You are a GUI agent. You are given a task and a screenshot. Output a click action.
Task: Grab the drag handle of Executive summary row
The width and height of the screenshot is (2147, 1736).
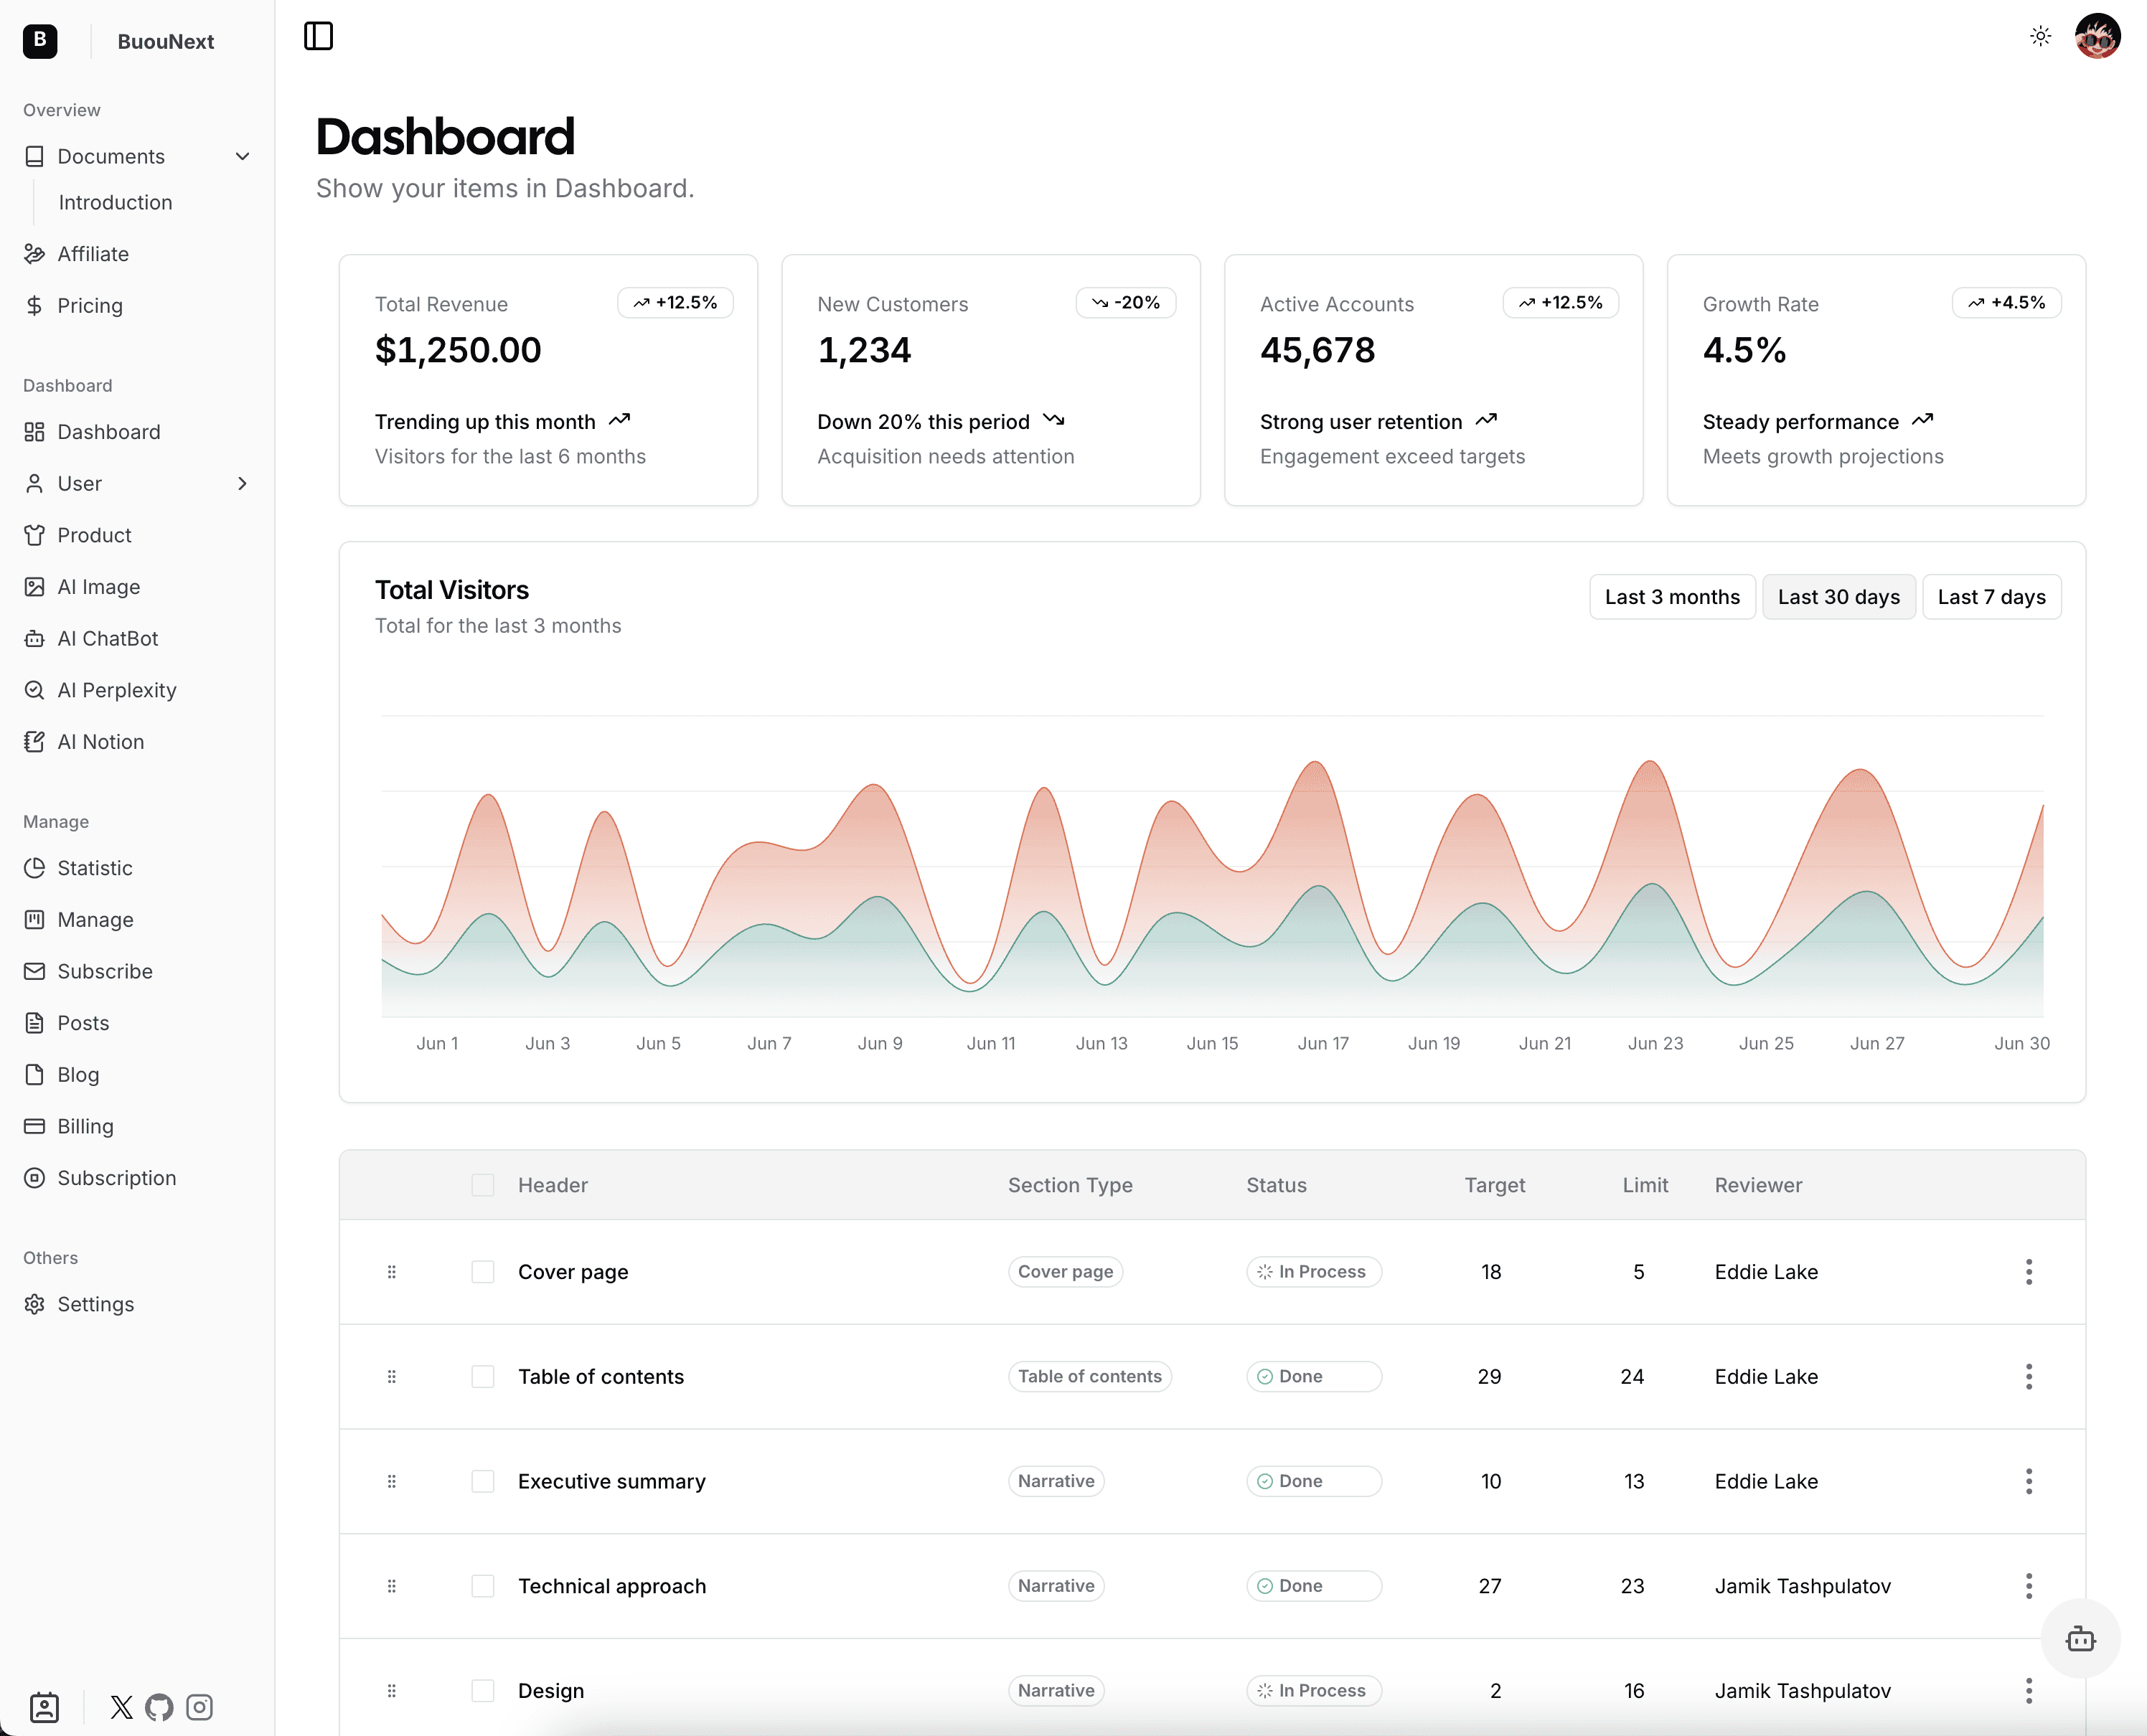point(391,1481)
